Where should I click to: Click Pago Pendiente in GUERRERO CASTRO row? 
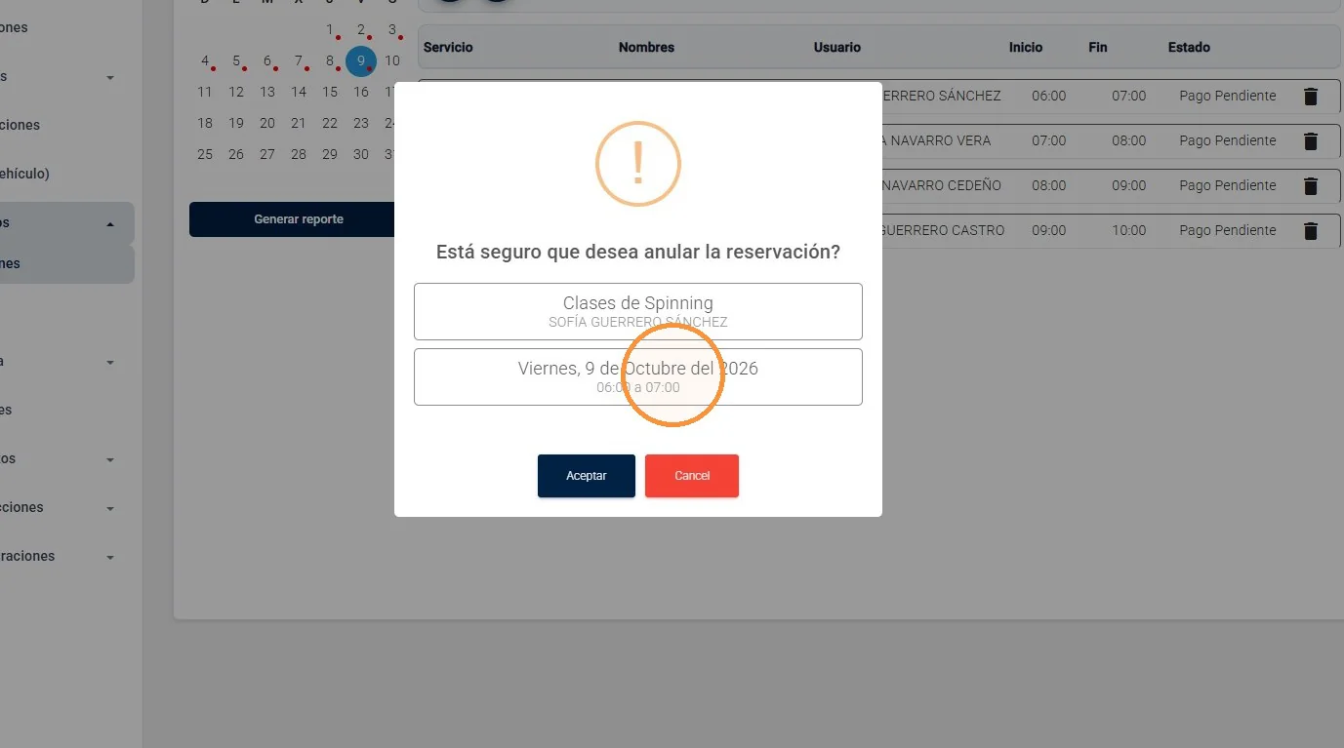point(1228,230)
